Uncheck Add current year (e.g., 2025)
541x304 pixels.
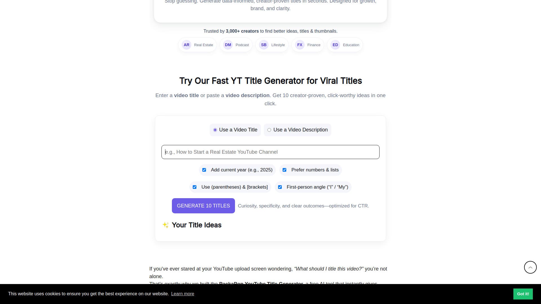click(x=204, y=170)
